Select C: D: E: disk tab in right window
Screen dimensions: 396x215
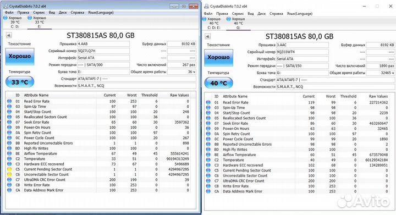point(213,23)
